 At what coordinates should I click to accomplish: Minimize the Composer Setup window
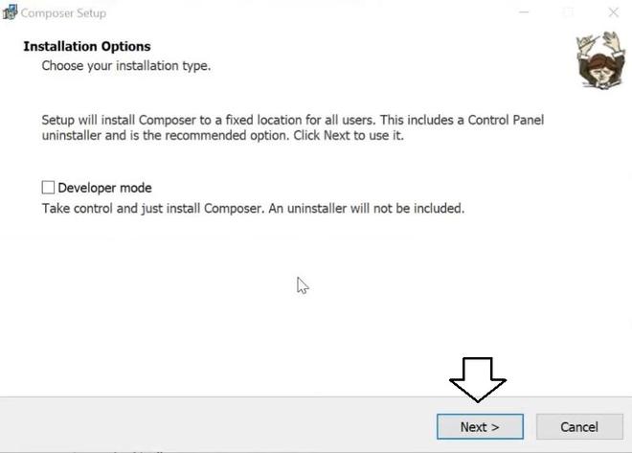524,12
